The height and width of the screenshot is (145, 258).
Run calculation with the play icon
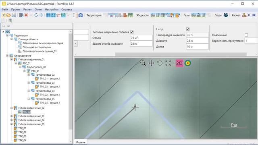(x=249, y=15)
